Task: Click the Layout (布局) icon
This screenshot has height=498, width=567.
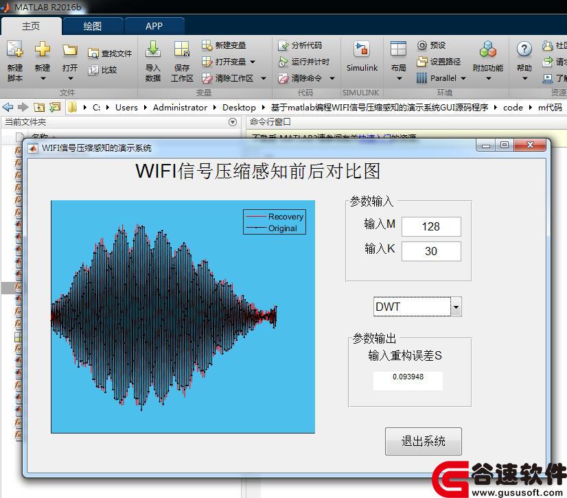Action: click(399, 49)
